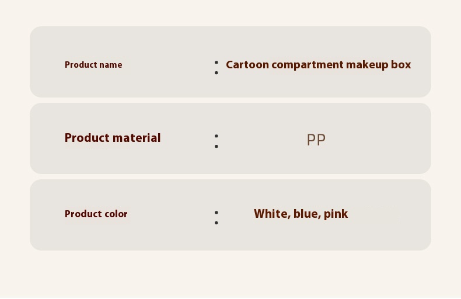Viewport: 461px width, 299px height.
Task: Click the blank left edge of the middle row card
Action: [44, 138]
